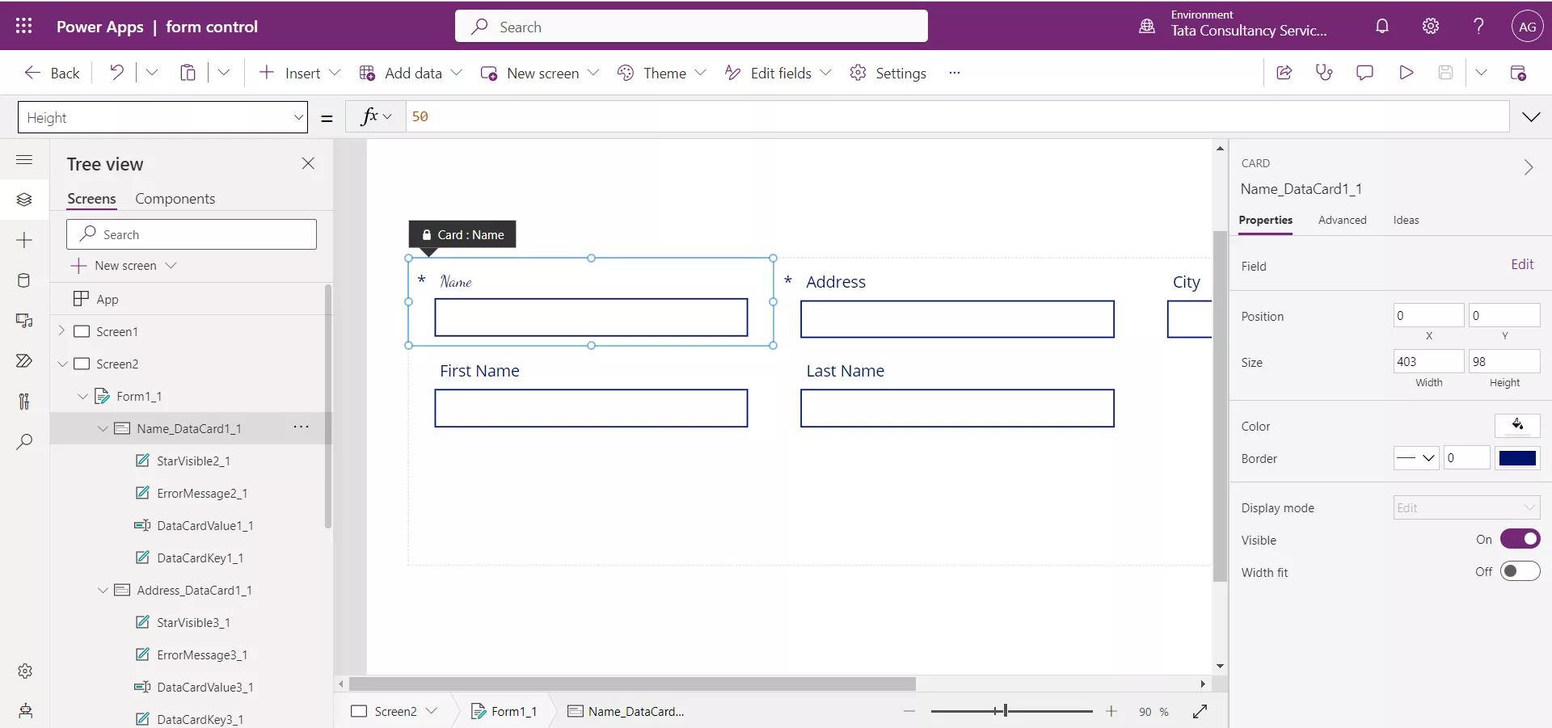Viewport: 1552px width, 728px height.
Task: Click the Comments speech bubble icon
Action: (1366, 72)
